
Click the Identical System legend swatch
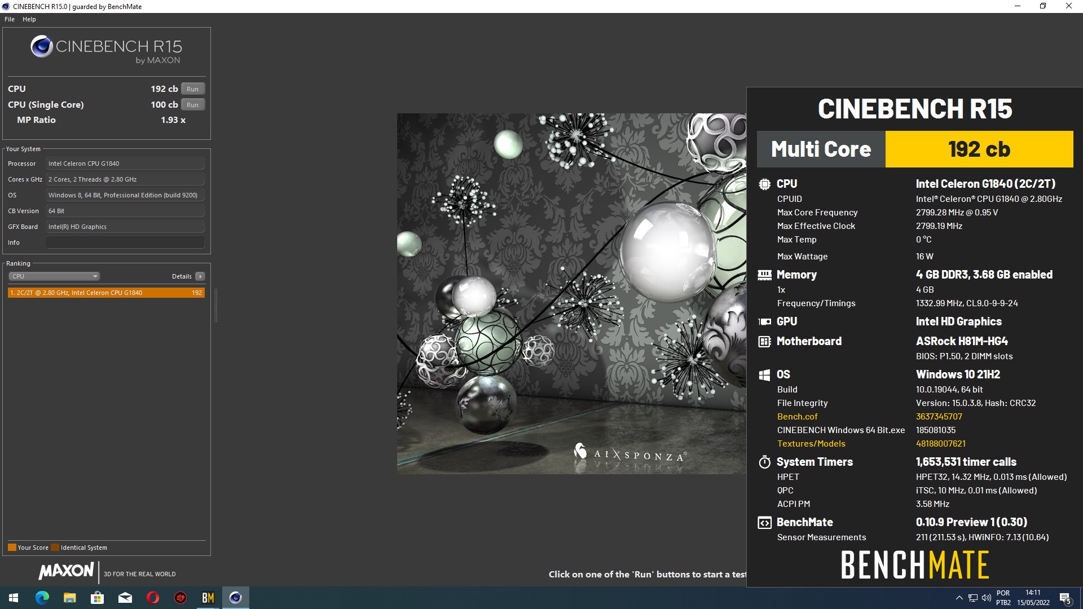tap(55, 548)
